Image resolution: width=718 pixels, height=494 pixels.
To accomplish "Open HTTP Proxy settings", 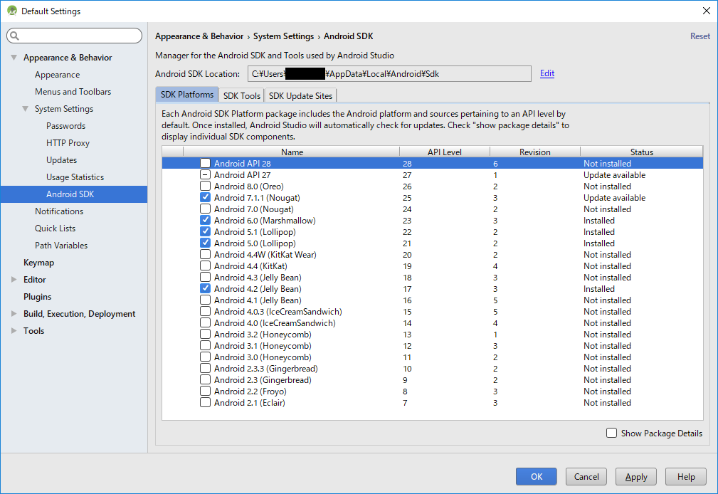I will point(68,143).
